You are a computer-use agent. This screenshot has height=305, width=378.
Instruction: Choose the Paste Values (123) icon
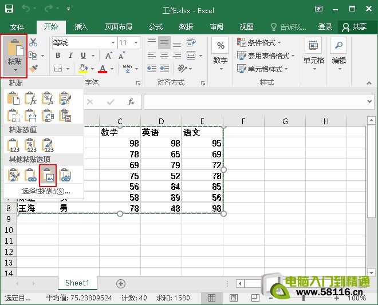tap(14, 145)
